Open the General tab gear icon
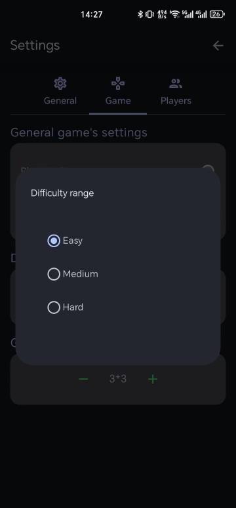 pyautogui.click(x=60, y=84)
